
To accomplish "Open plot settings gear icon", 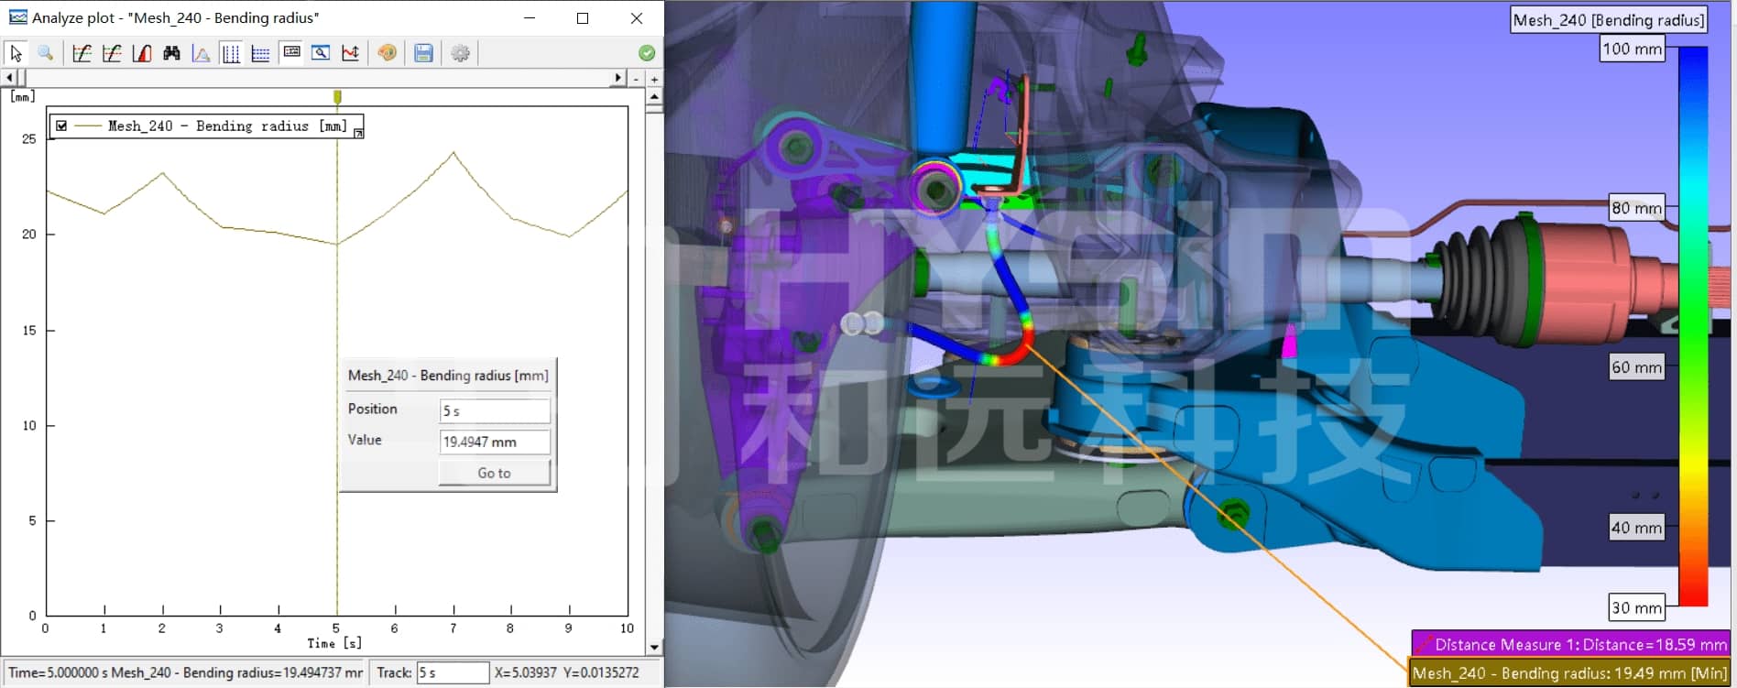I will point(461,53).
